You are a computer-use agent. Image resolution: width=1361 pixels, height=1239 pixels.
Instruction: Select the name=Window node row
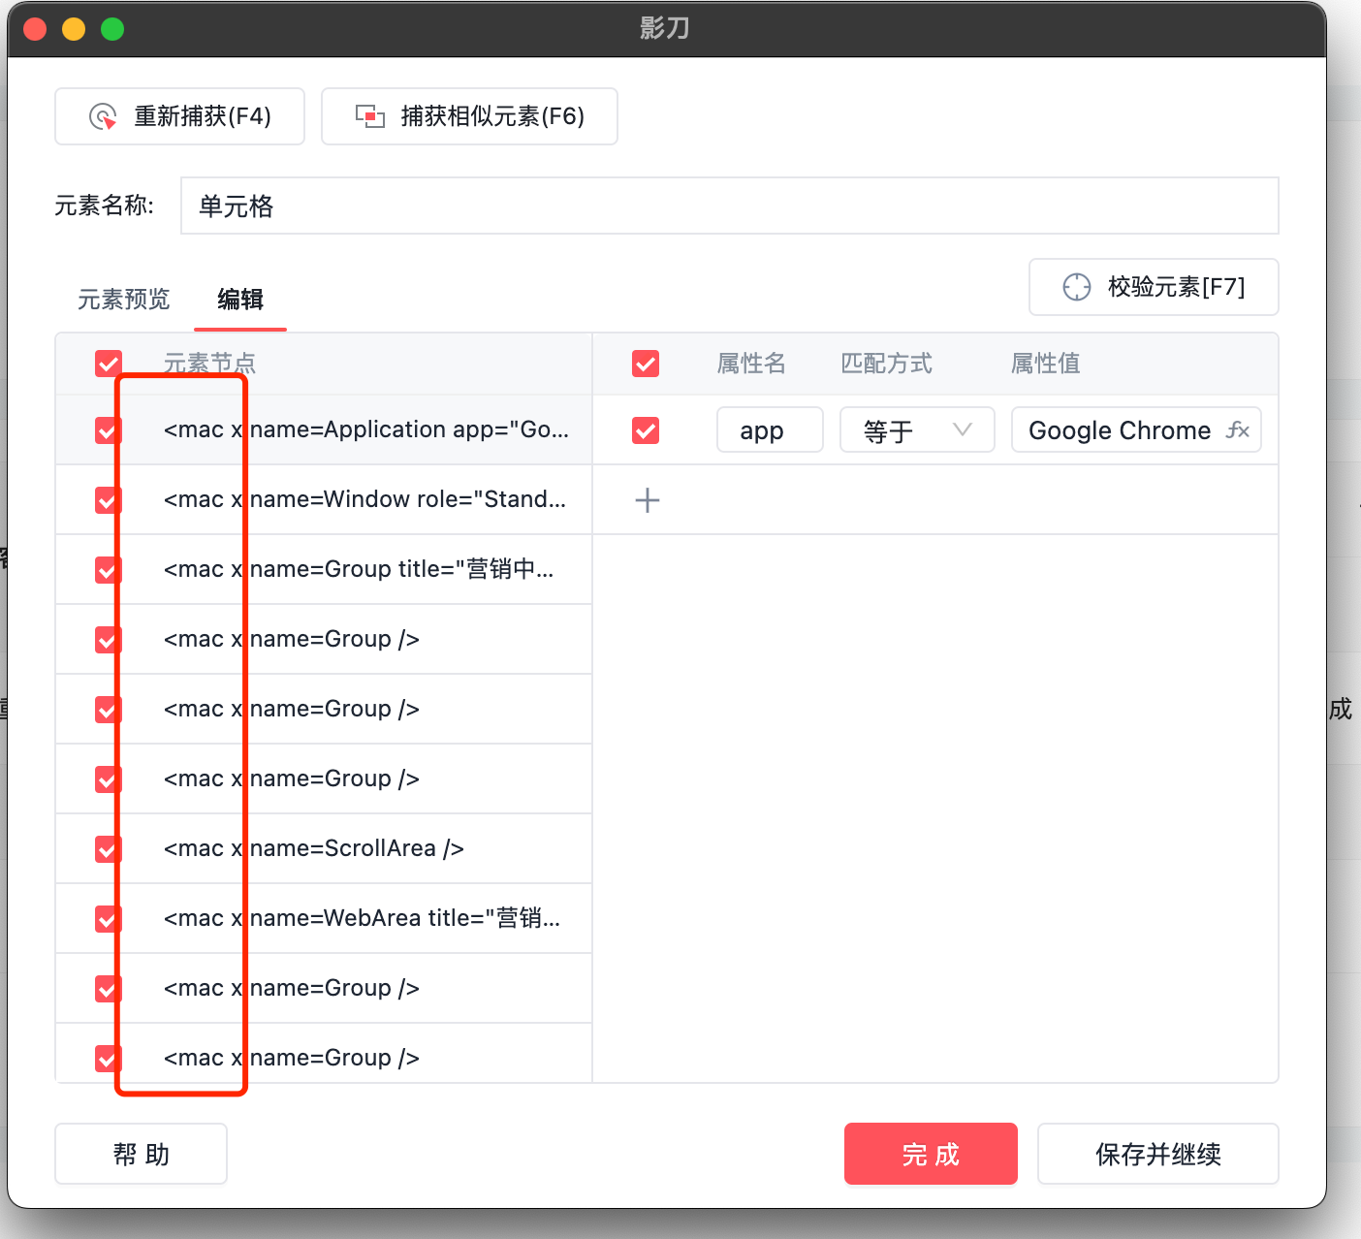point(324,499)
